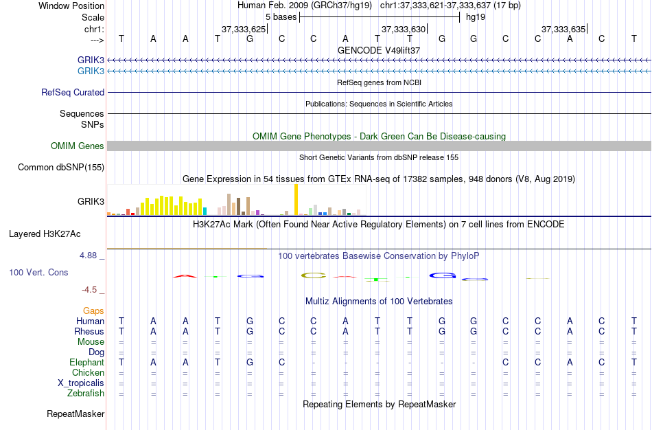
Task: Select the Elephant alignment row label
Action: coord(86,362)
